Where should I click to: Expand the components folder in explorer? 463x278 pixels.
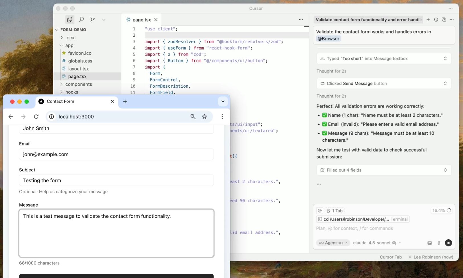tap(78, 84)
